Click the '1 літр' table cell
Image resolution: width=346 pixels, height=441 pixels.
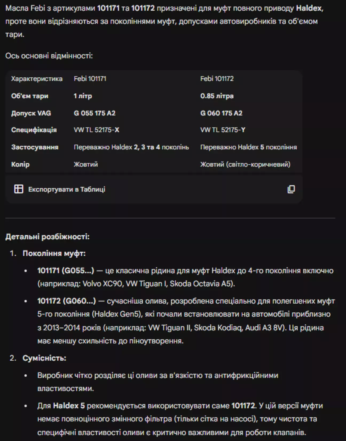click(x=83, y=96)
